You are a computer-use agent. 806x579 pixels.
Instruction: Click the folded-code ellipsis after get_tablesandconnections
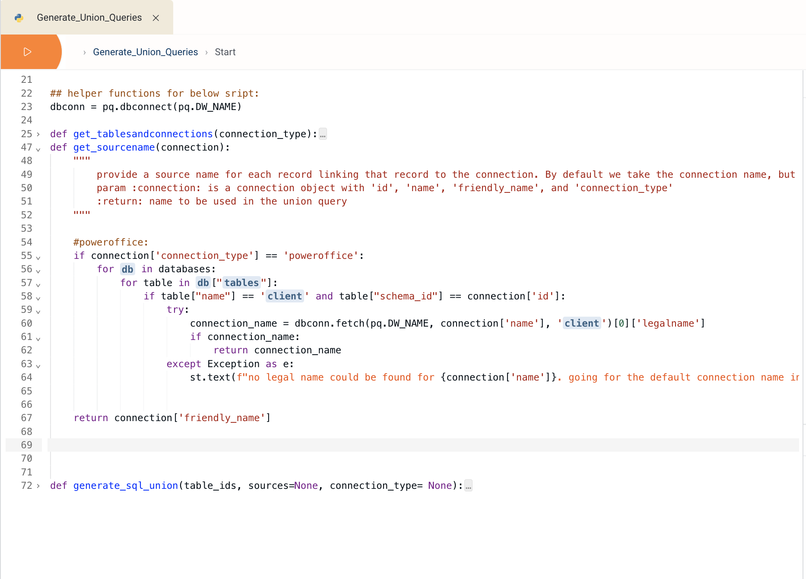click(323, 134)
